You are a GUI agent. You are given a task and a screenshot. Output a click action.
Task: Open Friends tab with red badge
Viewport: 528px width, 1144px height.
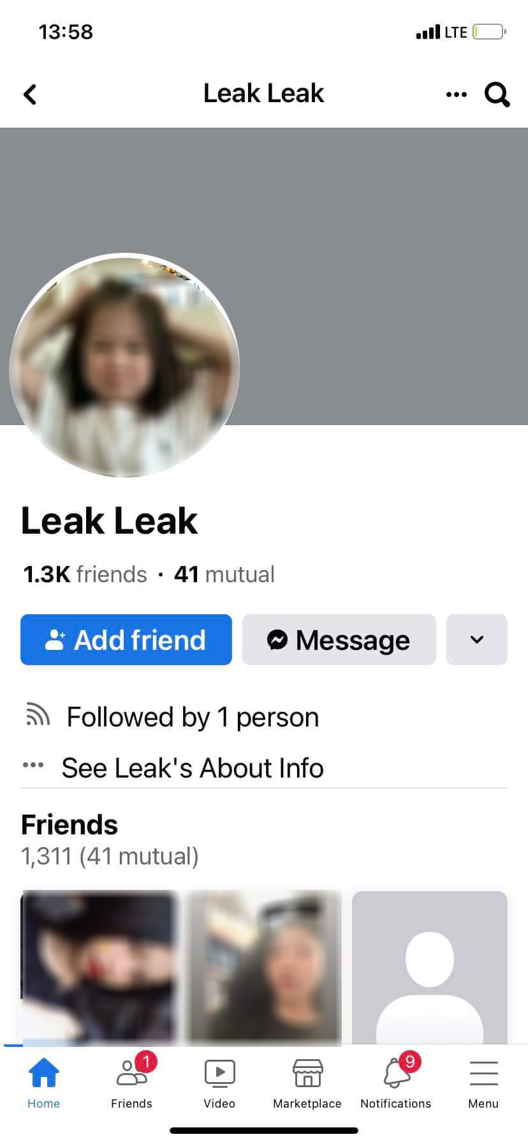point(132,1072)
